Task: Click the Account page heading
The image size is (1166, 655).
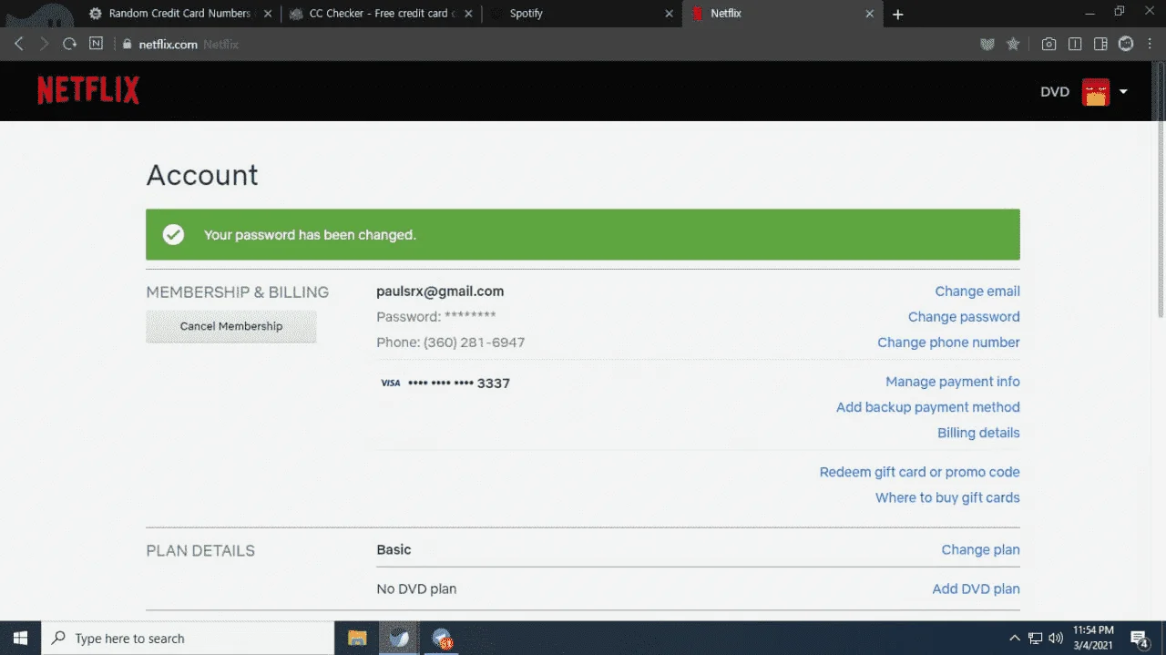Action: coord(202,175)
